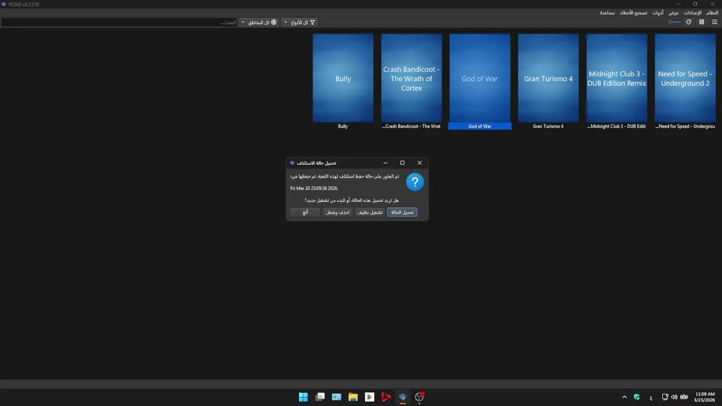Switch to game list view icon
This screenshot has width=722, height=406.
point(715,22)
